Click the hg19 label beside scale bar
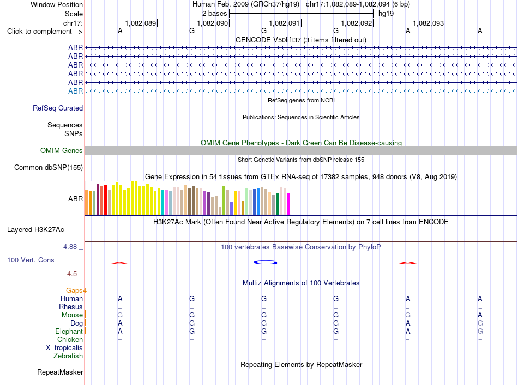 click(x=386, y=14)
